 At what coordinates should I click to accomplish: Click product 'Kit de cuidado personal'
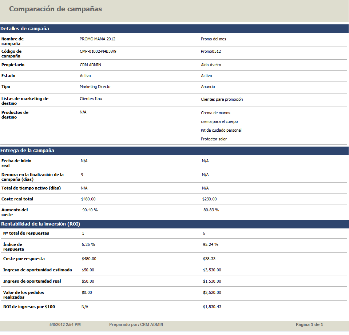tap(221, 130)
